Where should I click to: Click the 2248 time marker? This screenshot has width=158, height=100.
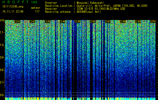point(123,21)
